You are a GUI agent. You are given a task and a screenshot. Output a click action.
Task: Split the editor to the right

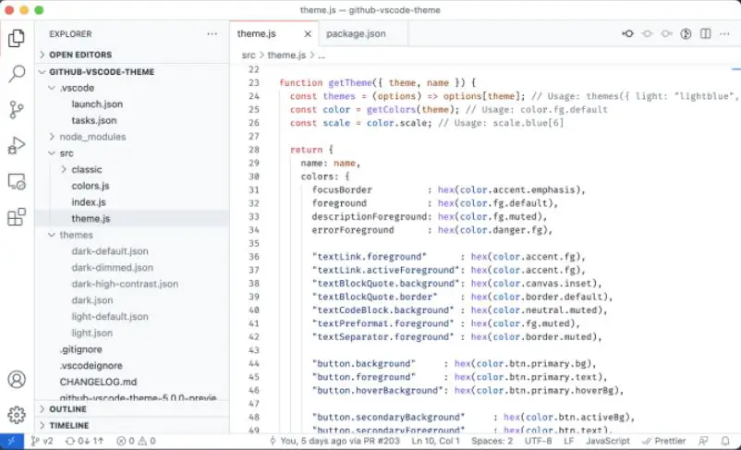tap(706, 33)
